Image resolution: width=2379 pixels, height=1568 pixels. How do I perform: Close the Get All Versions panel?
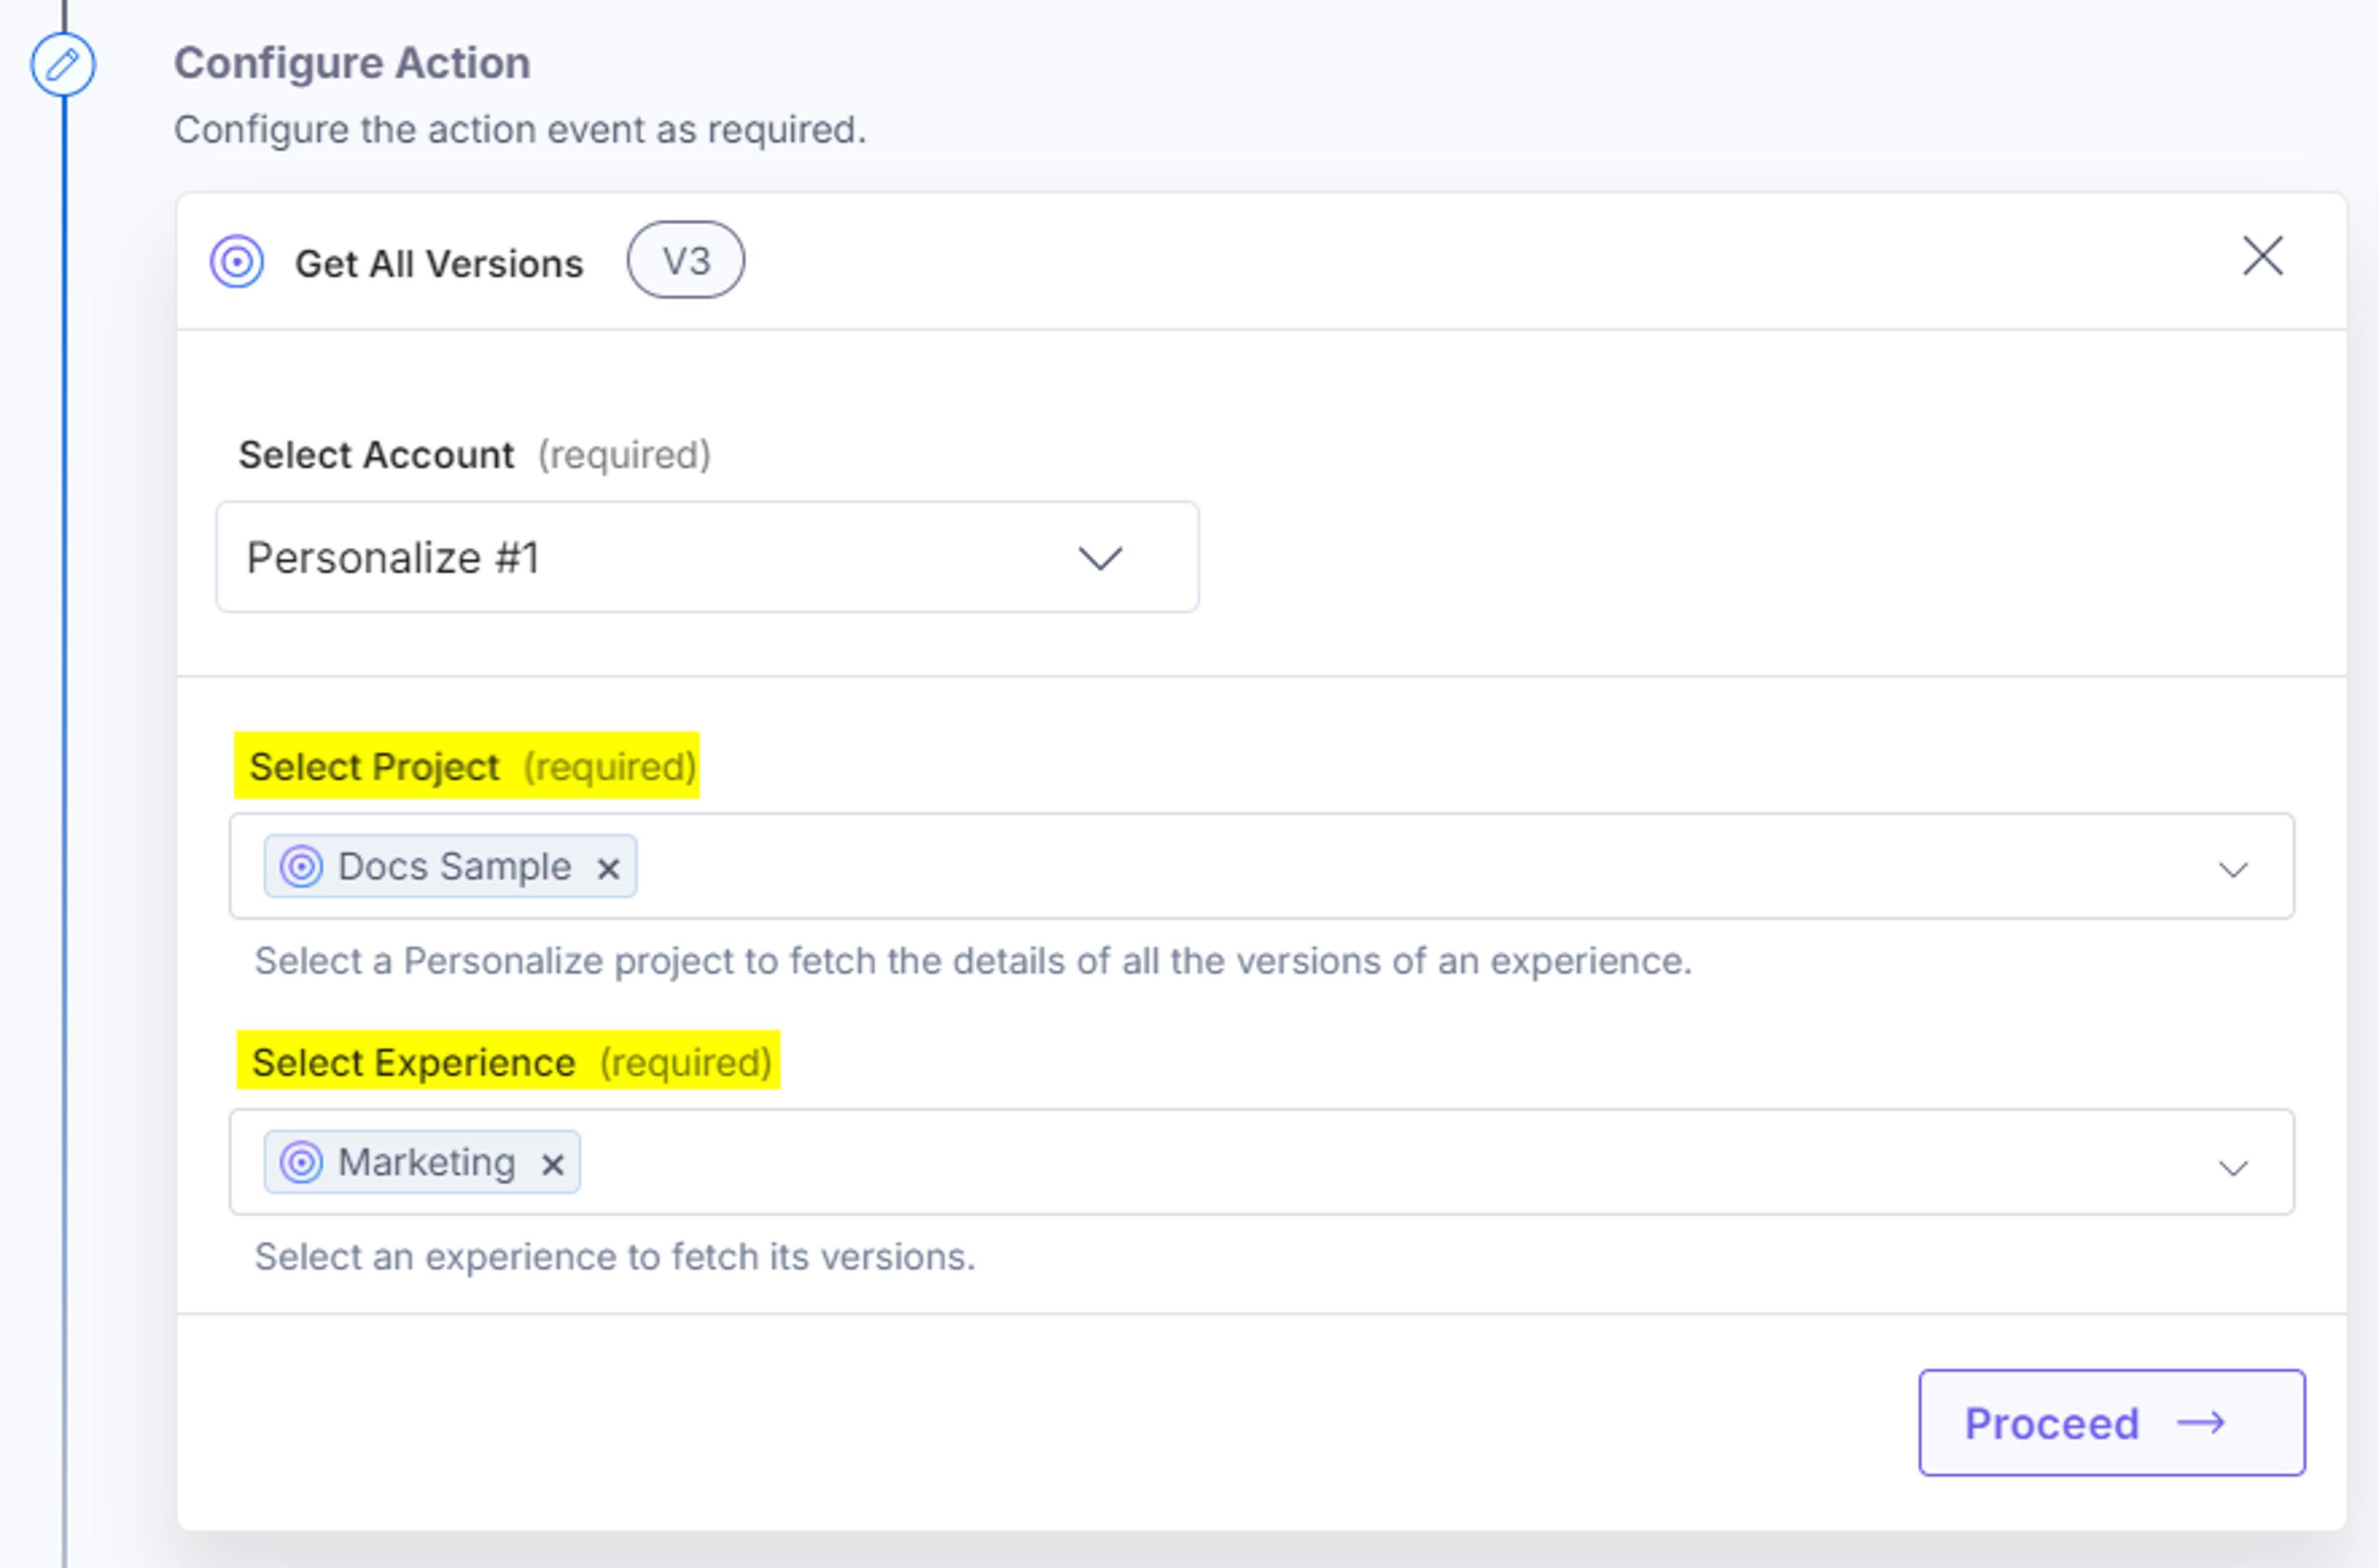point(2262,256)
